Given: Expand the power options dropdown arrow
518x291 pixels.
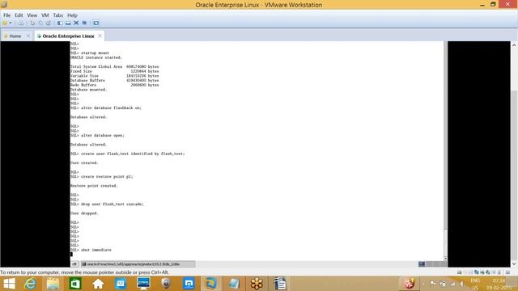Looking at the screenshot, I should [11, 23].
